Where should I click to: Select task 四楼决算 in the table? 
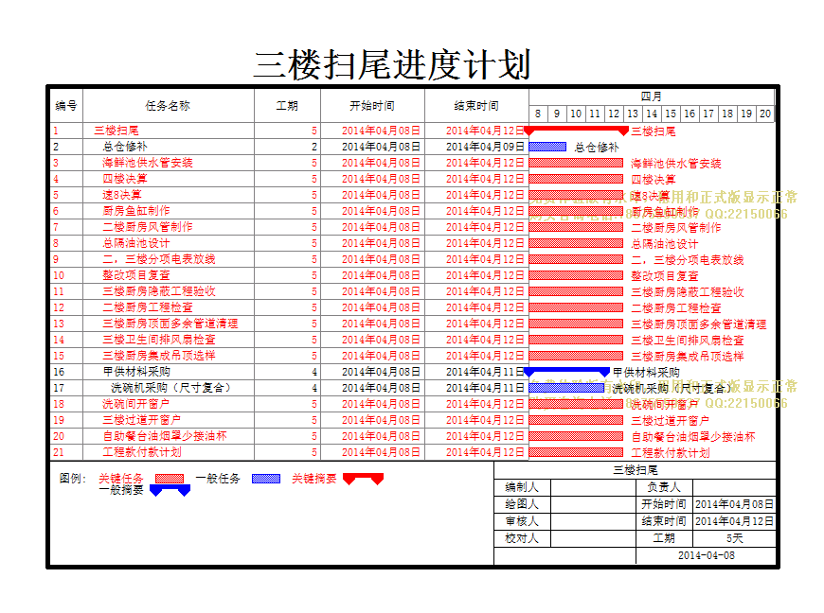pos(124,179)
